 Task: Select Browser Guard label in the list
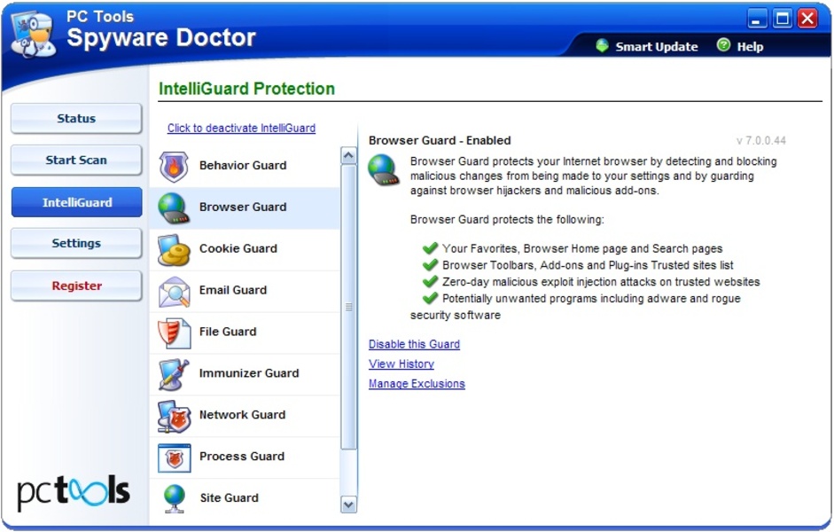tap(243, 207)
